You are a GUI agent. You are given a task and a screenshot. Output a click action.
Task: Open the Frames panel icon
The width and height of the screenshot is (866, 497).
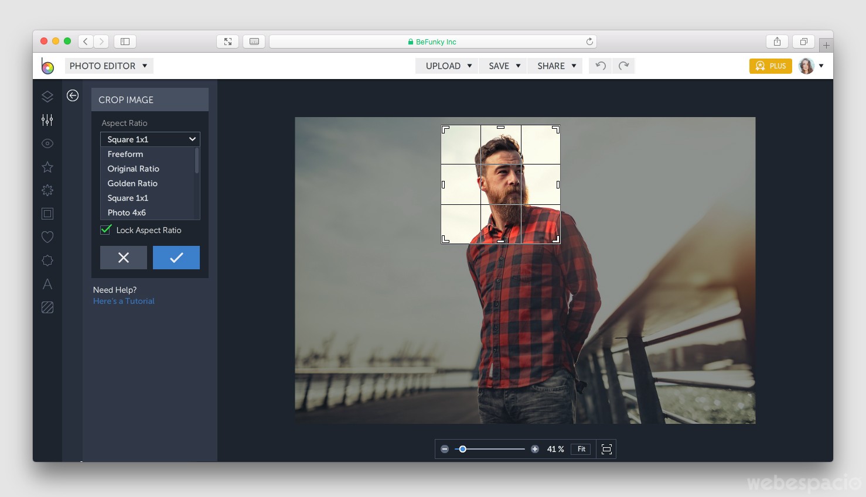pos(47,213)
